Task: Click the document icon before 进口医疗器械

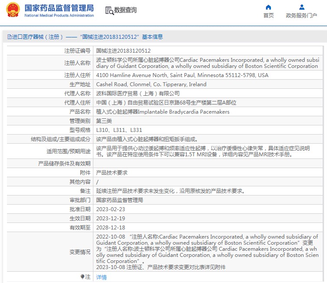Action: click(10, 37)
